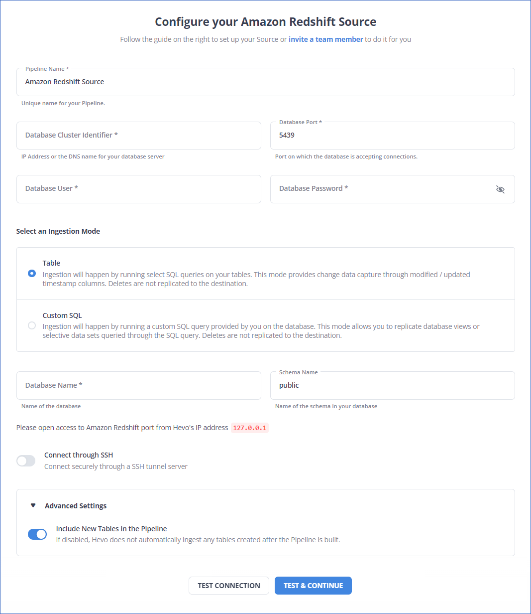Click the Schema Name field showing public
This screenshot has height=614, width=531.
click(x=393, y=385)
